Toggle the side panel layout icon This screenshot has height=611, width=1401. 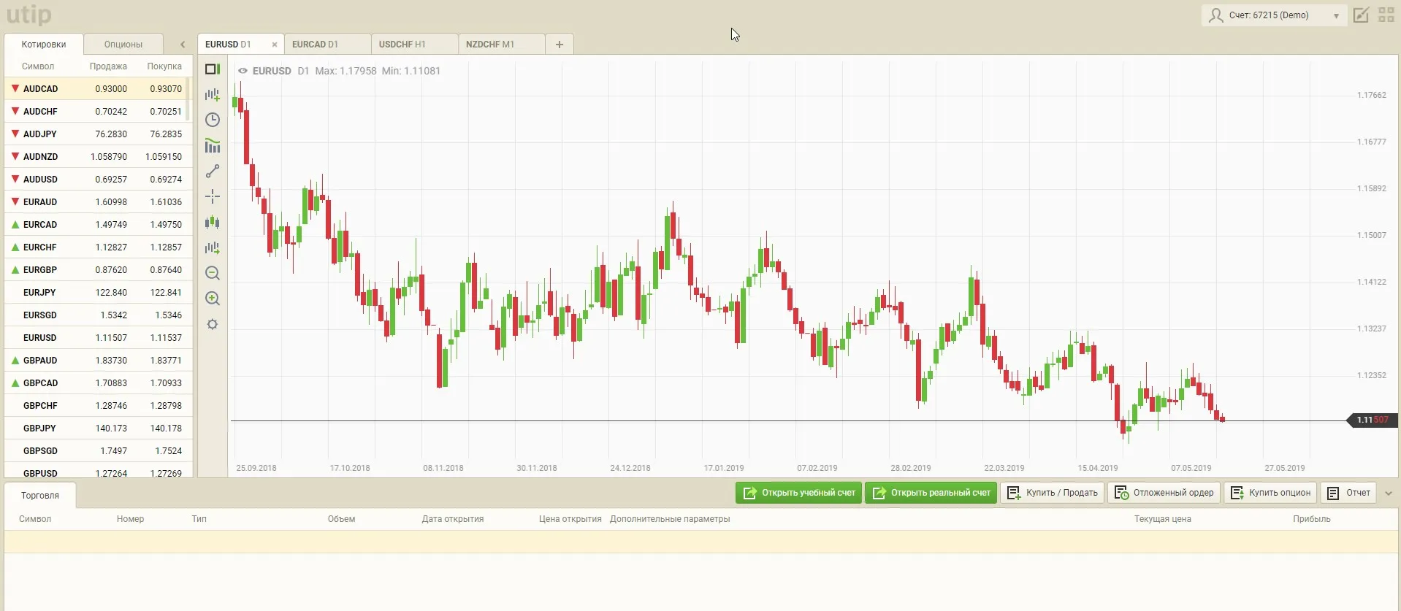click(x=213, y=69)
